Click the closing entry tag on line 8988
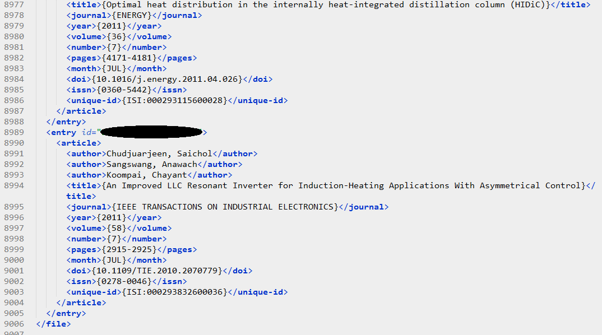This screenshot has height=335, width=602. pos(66,122)
